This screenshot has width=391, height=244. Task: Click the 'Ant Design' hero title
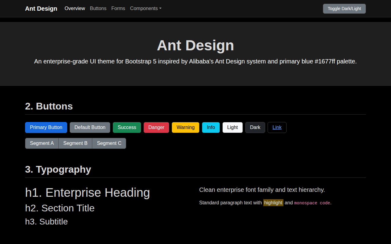tap(195, 45)
